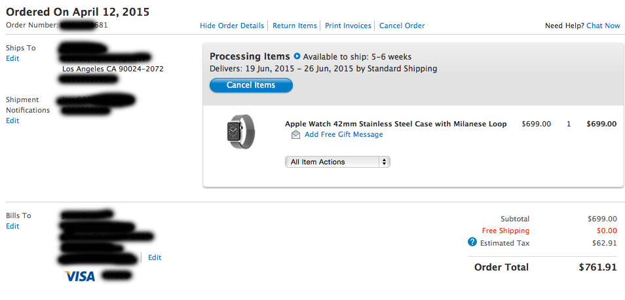Click Add Free Gift Message
This screenshot has height=300, width=625.
pos(343,134)
